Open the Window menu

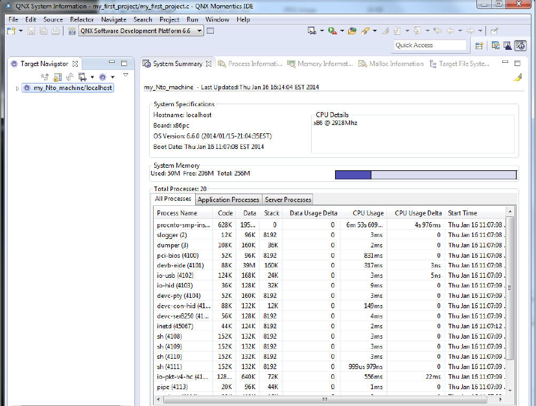[x=217, y=20]
